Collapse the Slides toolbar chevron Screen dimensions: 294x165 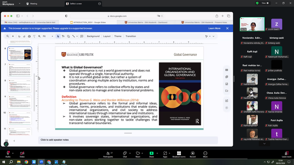[213, 36]
